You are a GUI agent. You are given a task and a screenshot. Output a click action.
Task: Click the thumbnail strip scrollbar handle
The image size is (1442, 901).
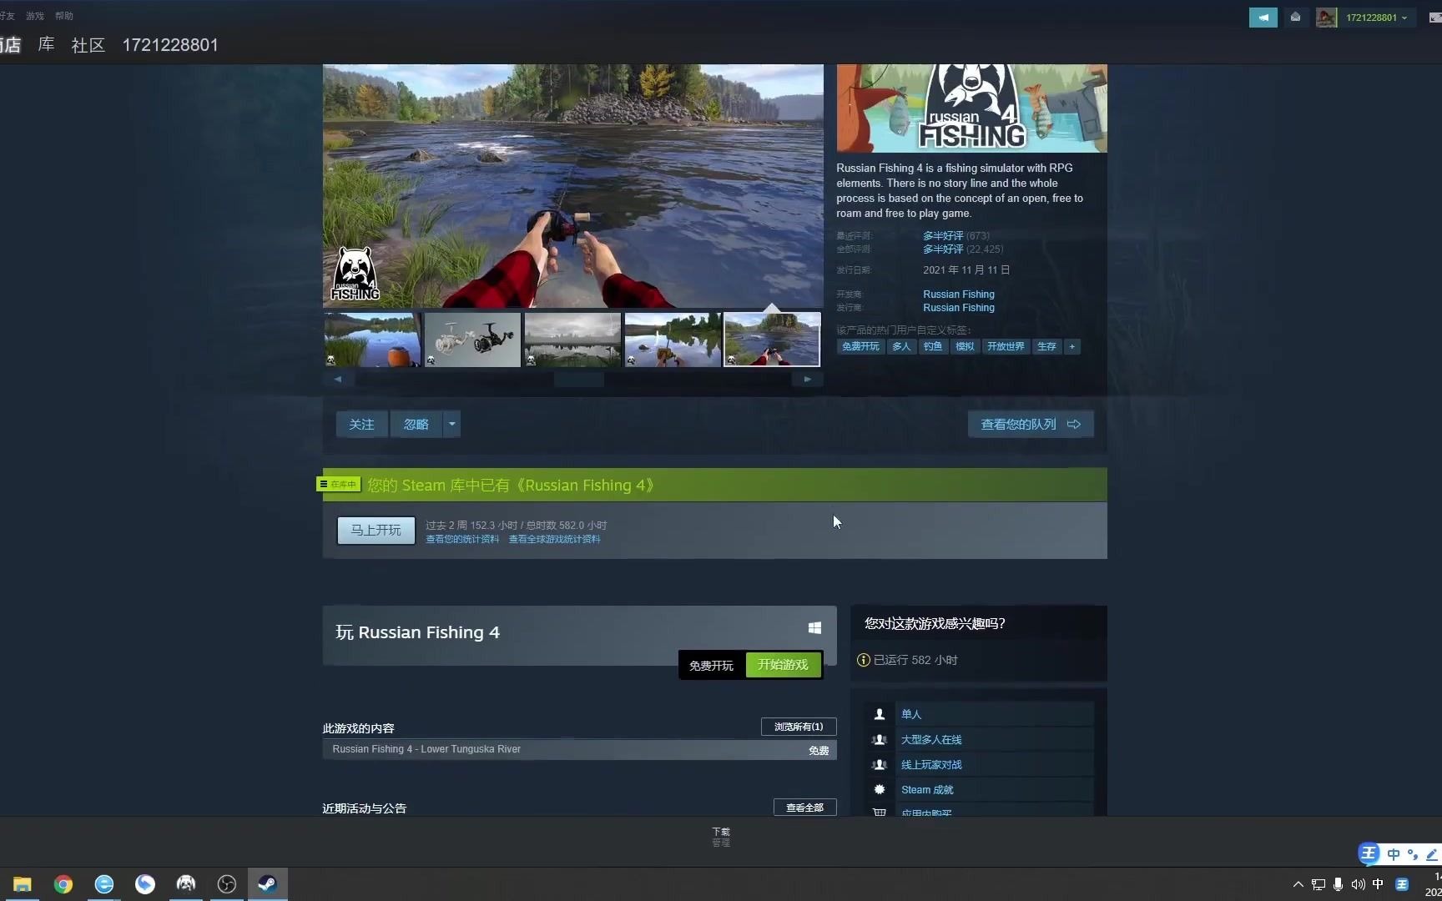(x=579, y=379)
